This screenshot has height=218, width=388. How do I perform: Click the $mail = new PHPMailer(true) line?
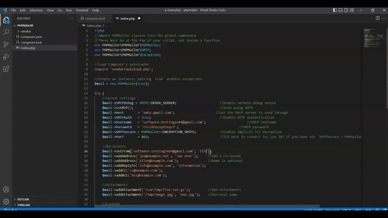[x=122, y=84]
